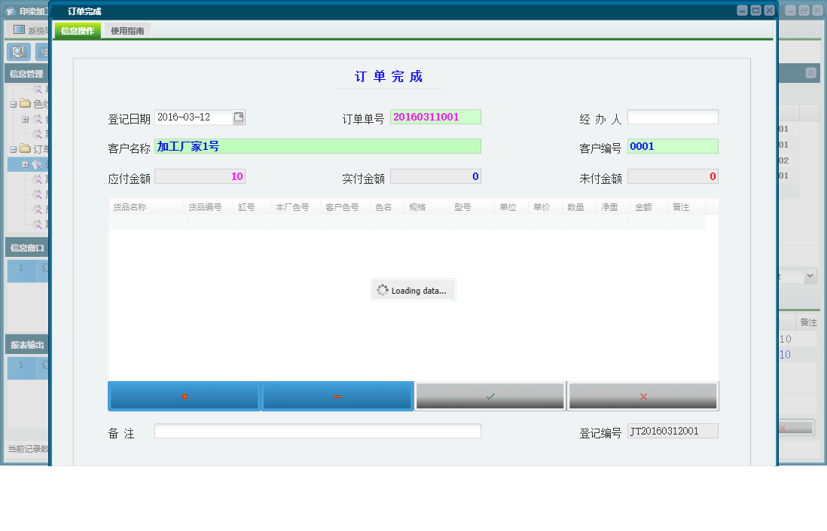Click the 未付金额 field
This screenshot has width=827, height=531.
pyautogui.click(x=673, y=176)
